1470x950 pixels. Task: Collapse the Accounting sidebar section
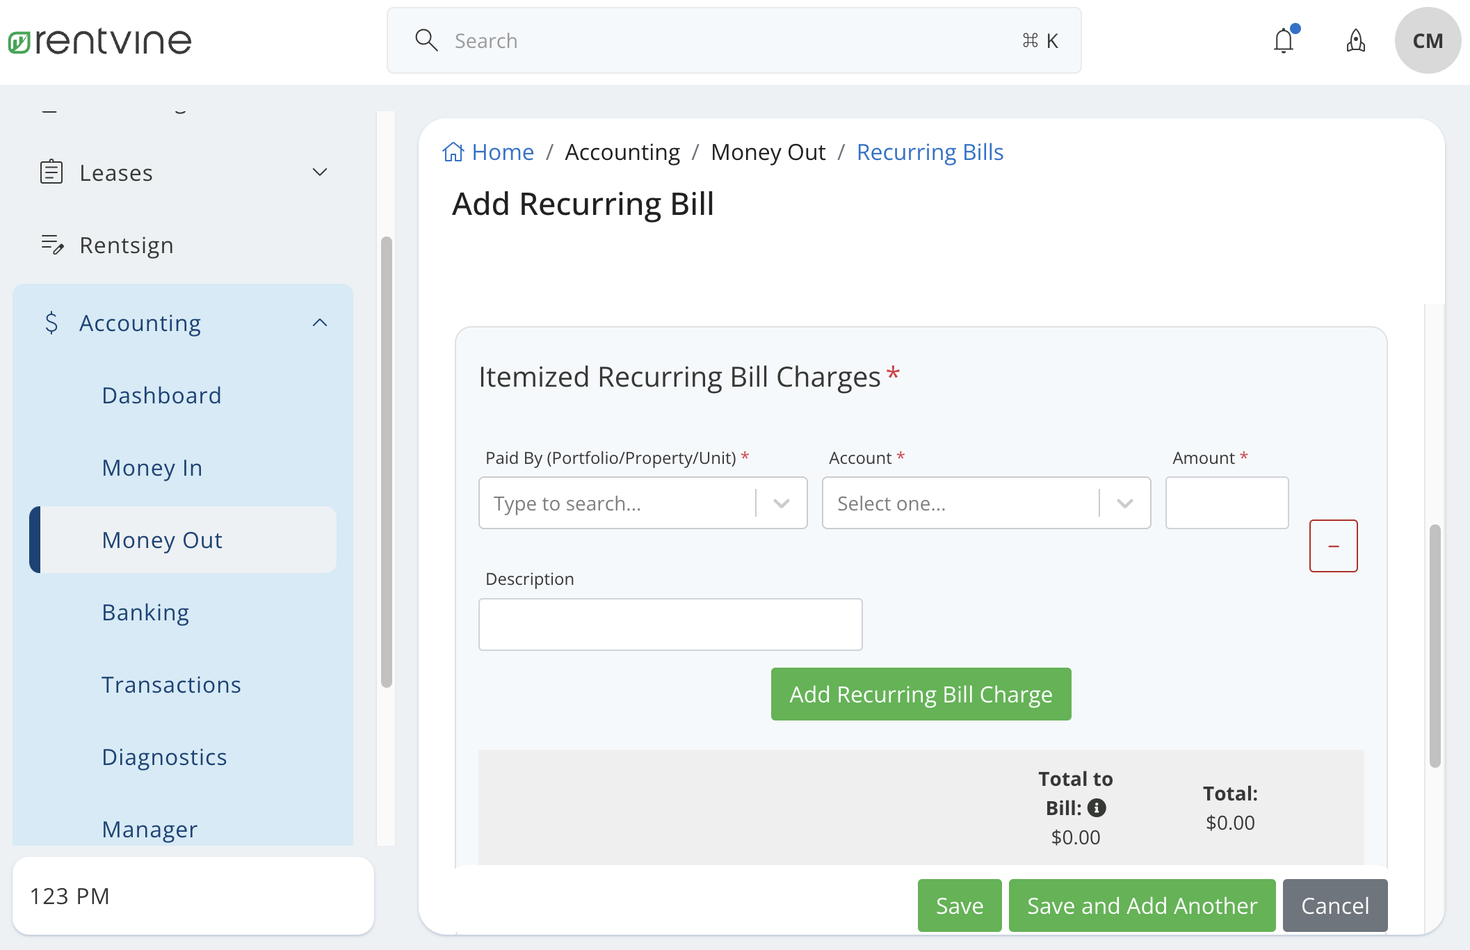coord(320,322)
